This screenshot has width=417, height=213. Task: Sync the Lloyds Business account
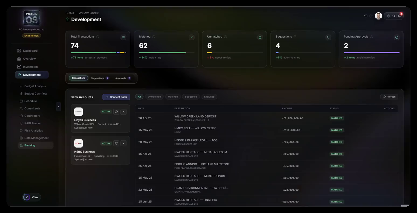[116, 112]
